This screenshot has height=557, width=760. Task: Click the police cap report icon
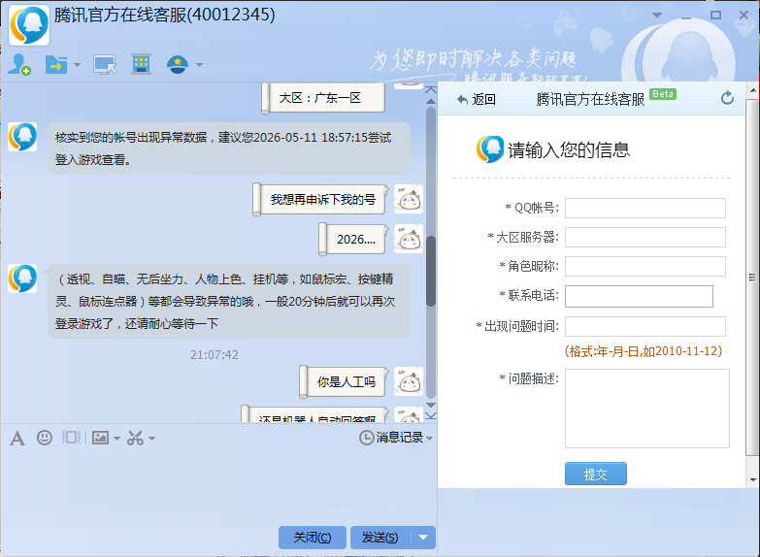(178, 64)
